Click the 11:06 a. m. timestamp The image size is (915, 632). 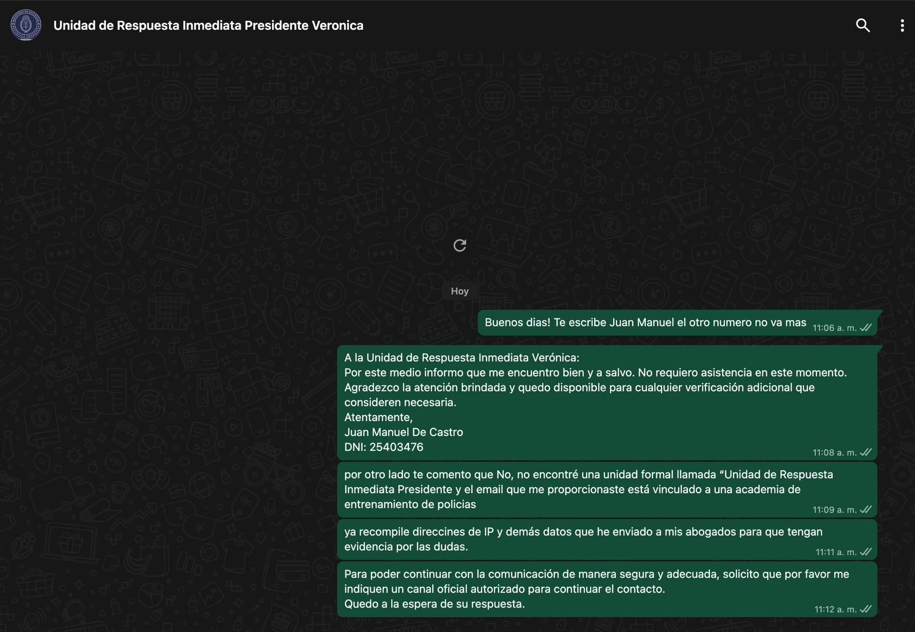[834, 328]
